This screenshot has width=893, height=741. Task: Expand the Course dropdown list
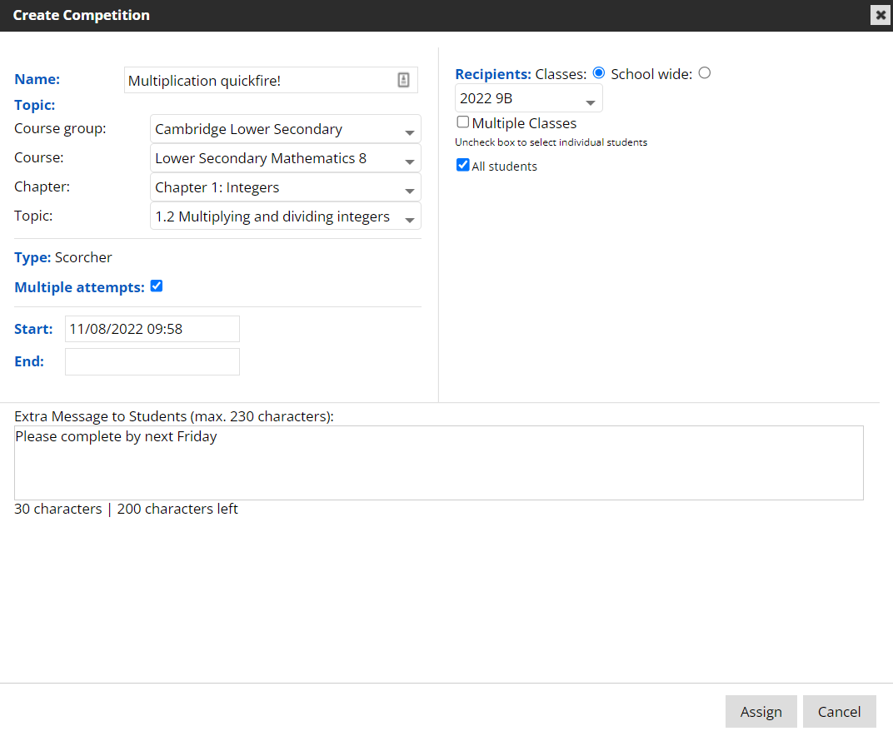[285, 158]
